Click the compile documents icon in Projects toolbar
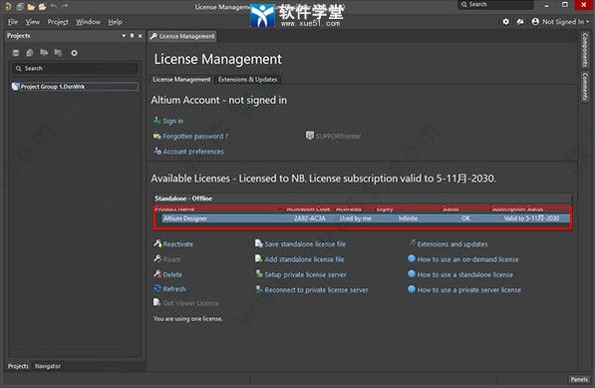Viewport: 595px width, 388px height. (30, 53)
